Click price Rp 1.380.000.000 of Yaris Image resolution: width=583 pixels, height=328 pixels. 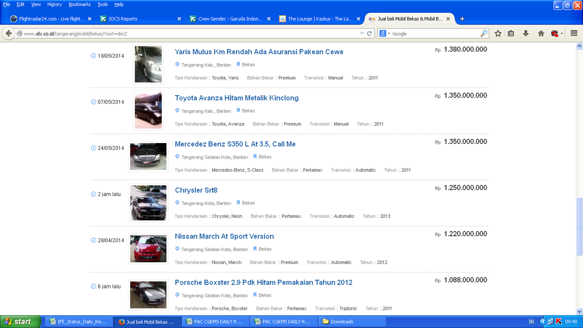click(x=461, y=49)
